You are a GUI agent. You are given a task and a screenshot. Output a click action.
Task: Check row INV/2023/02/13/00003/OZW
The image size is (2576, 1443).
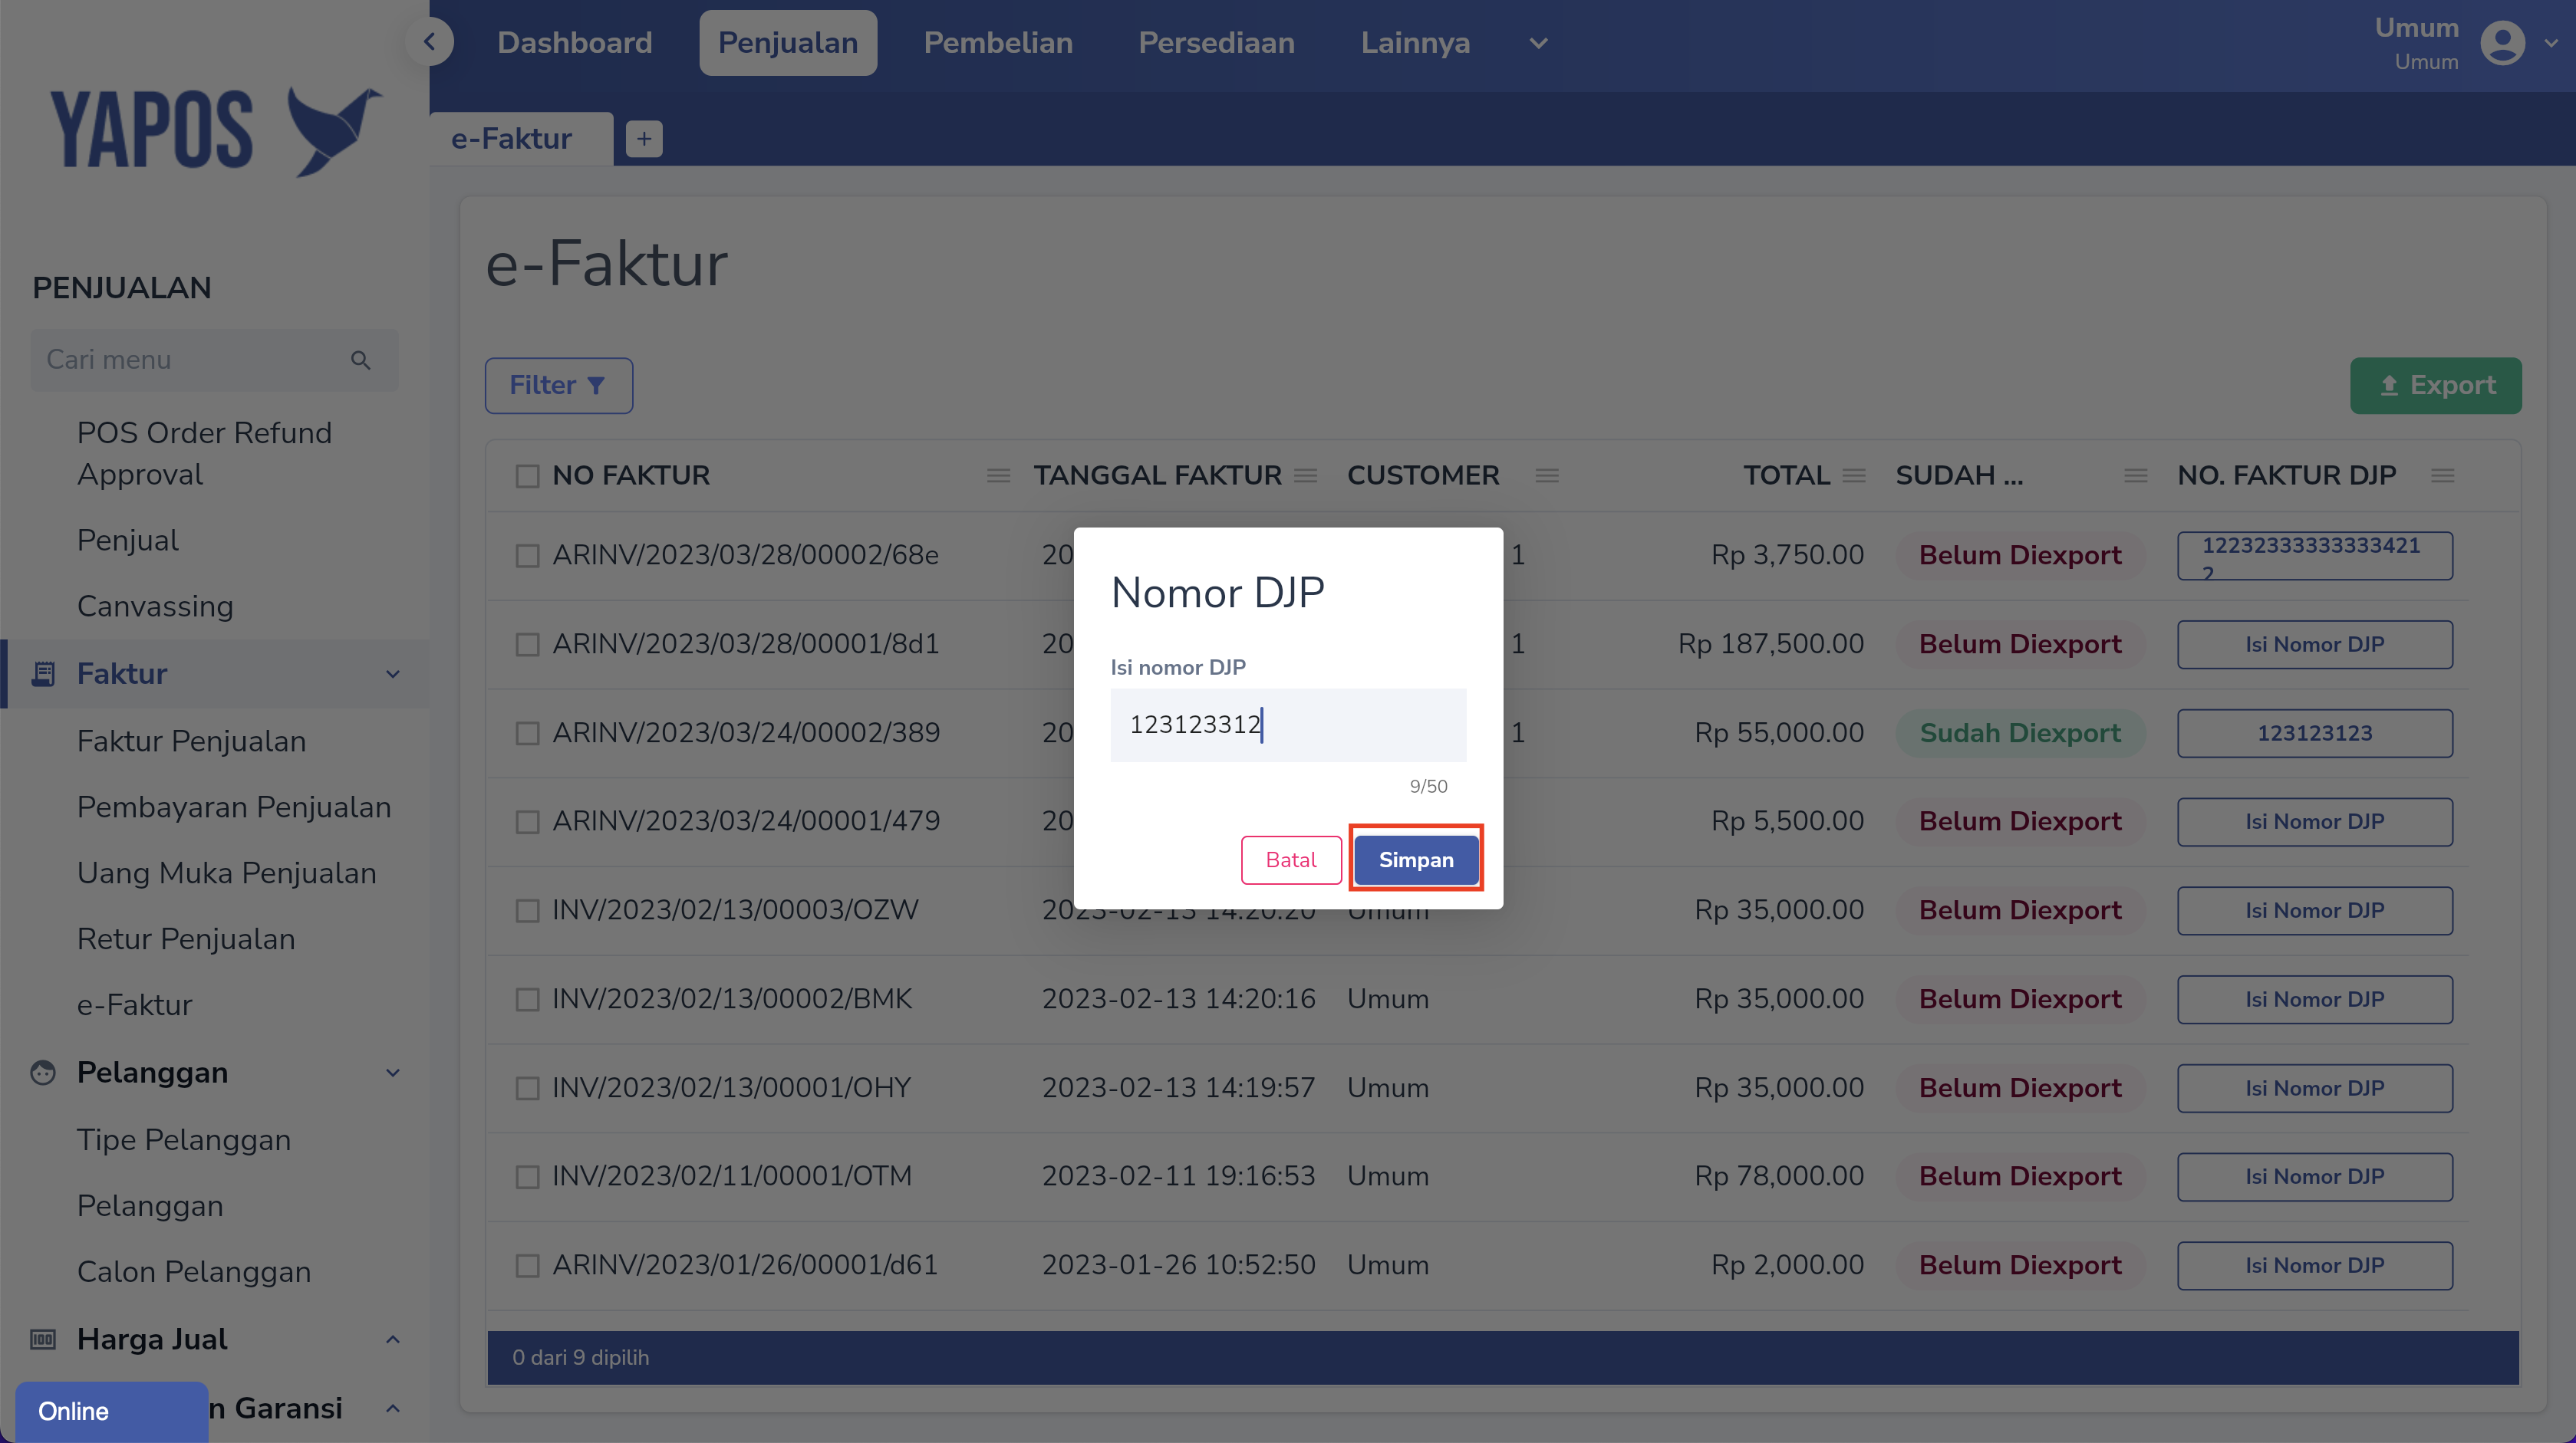point(527,910)
